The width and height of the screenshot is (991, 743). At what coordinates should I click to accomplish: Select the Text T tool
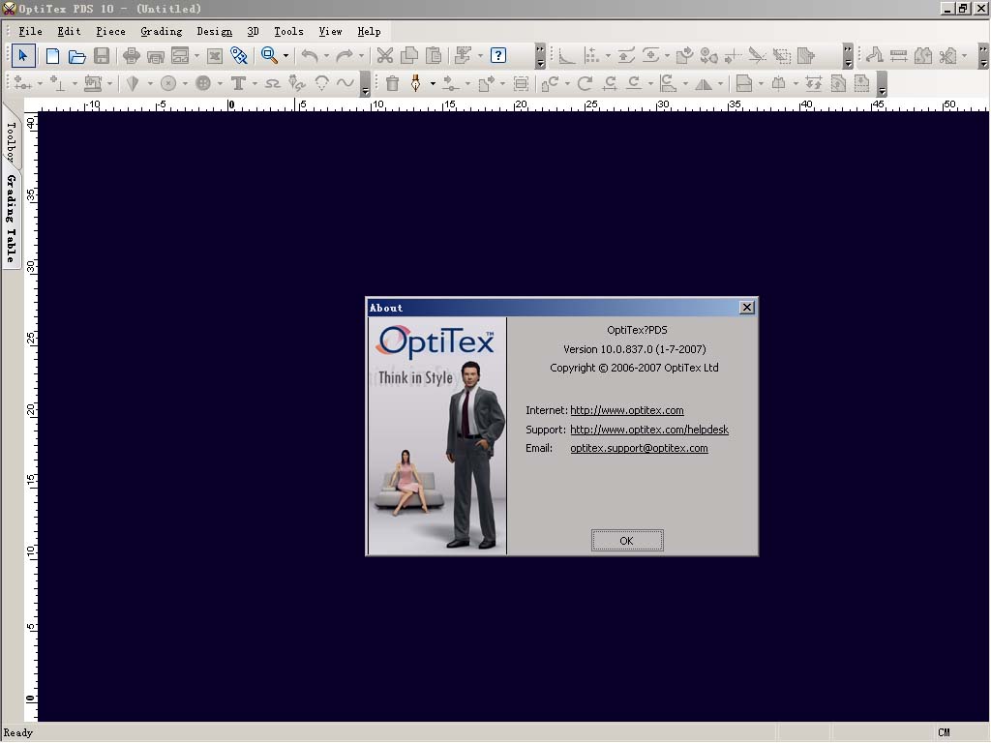(x=238, y=83)
